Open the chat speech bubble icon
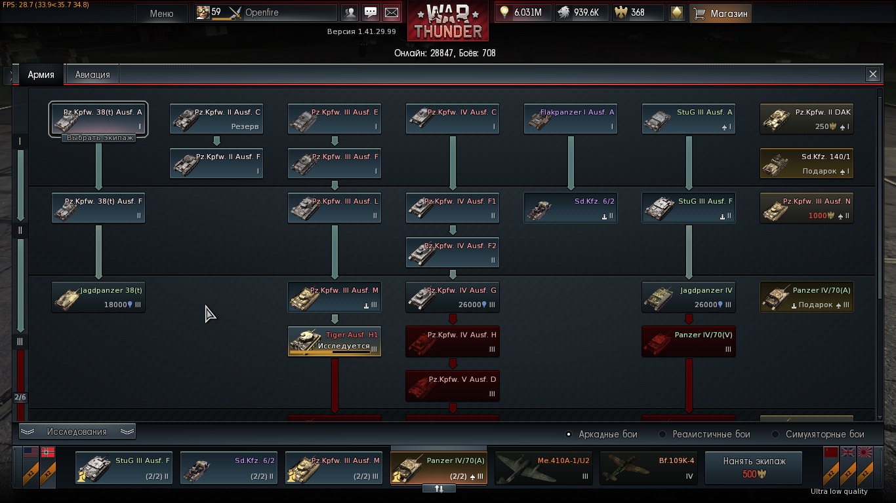896x503 pixels. click(371, 12)
